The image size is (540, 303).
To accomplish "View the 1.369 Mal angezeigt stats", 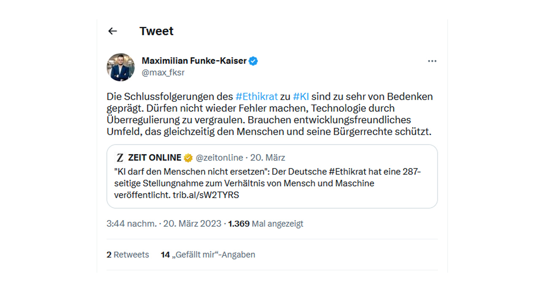I will (265, 224).
